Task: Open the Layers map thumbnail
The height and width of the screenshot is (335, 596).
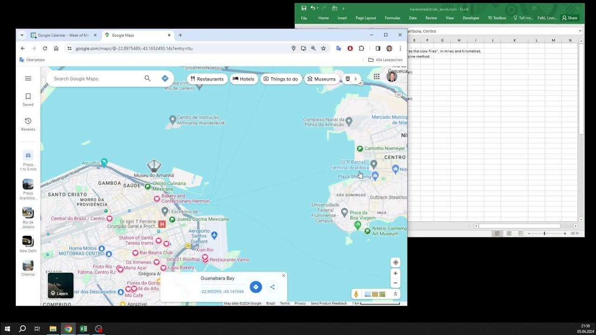Action: click(61, 285)
